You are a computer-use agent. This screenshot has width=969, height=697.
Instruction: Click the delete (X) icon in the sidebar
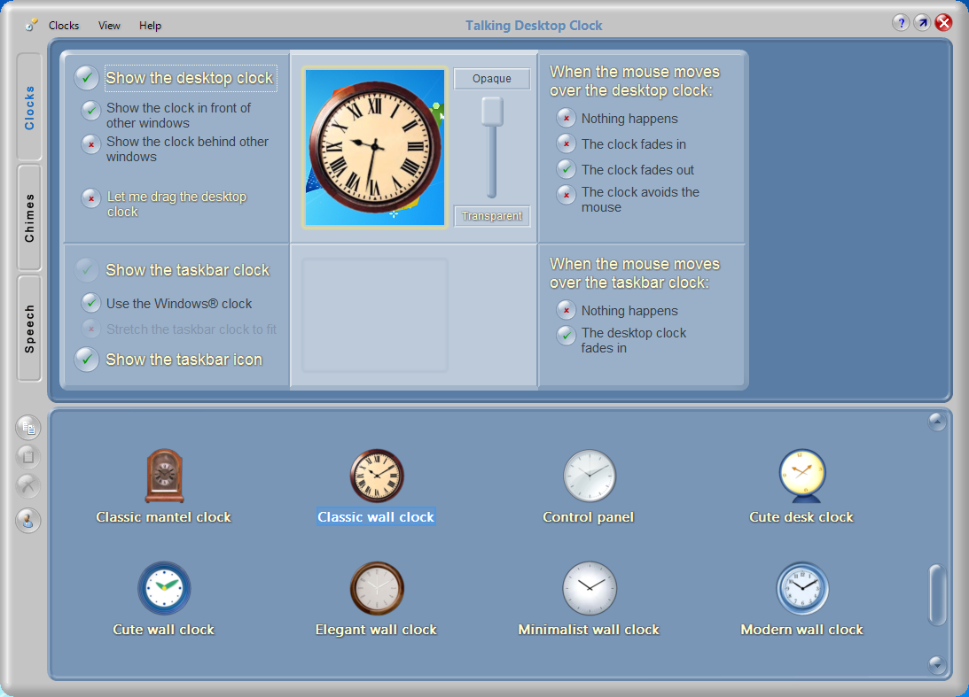(27, 484)
